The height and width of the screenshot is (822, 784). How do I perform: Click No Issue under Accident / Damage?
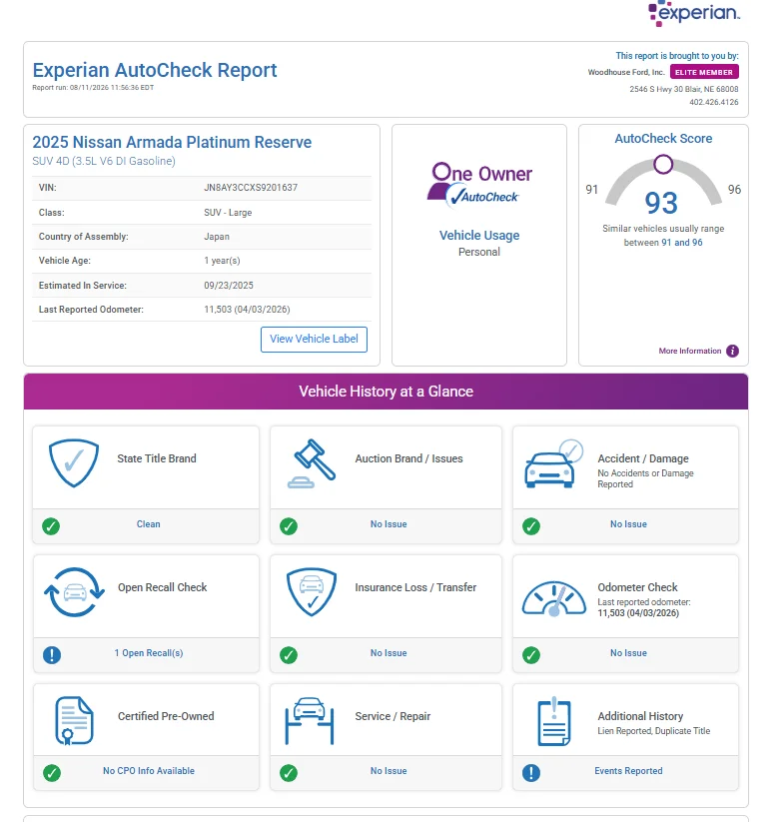point(628,523)
